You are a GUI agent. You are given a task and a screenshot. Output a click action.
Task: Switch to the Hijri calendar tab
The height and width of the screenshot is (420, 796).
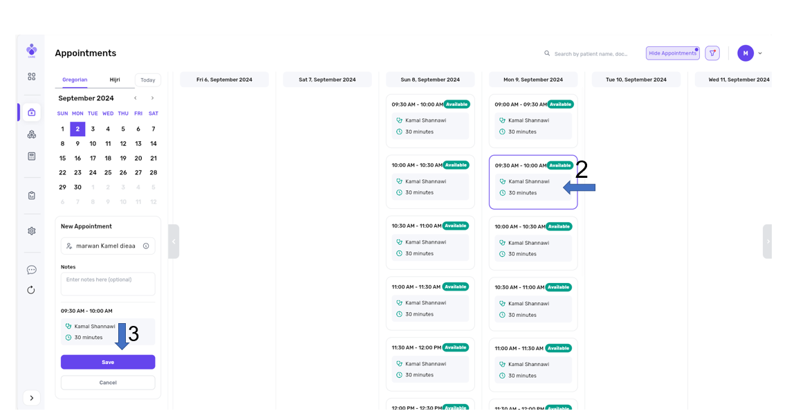coord(115,80)
